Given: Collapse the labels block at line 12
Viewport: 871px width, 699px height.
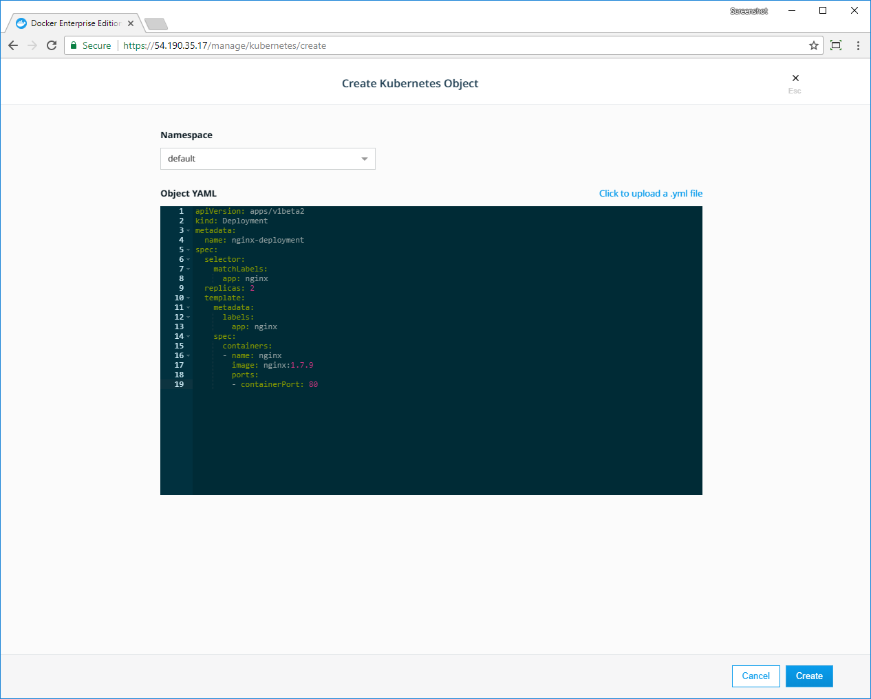Looking at the screenshot, I should click(189, 318).
